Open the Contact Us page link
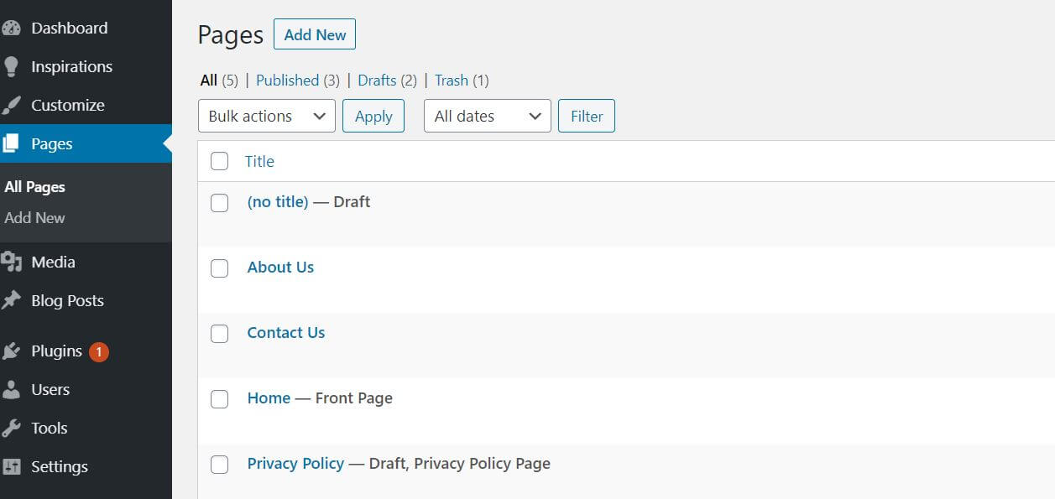 [x=285, y=332]
